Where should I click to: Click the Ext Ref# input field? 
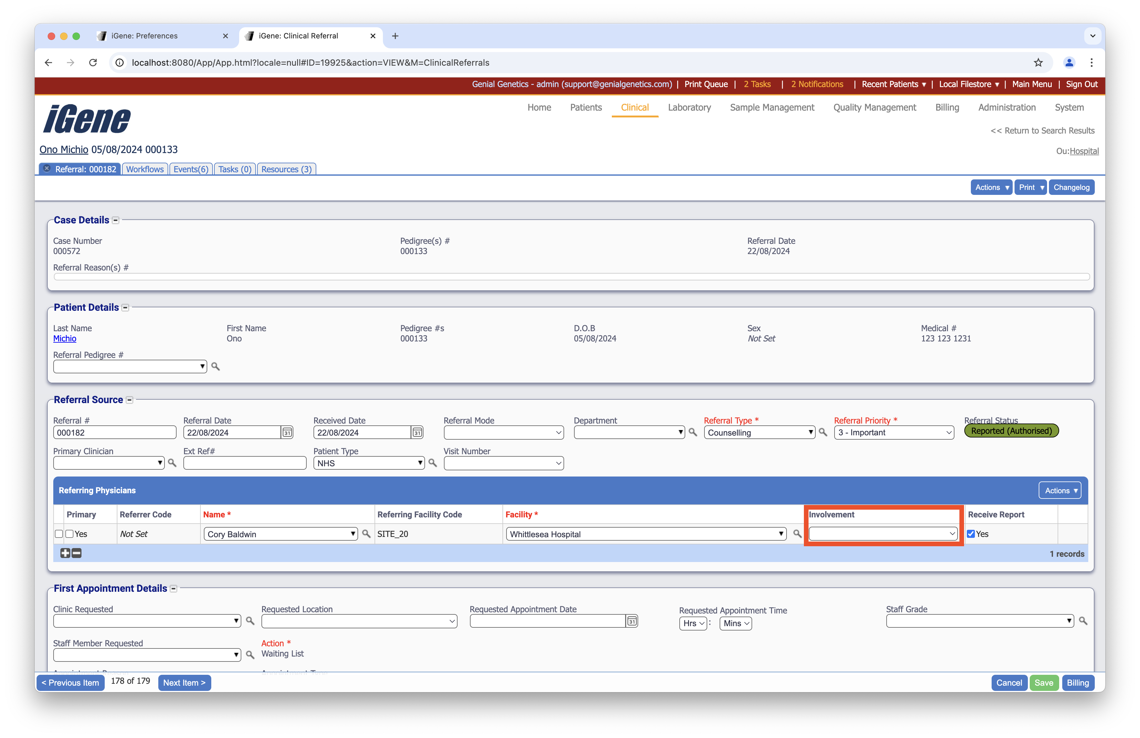click(245, 463)
